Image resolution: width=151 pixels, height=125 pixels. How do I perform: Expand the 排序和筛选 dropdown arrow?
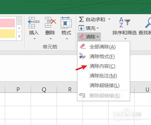click(125, 39)
